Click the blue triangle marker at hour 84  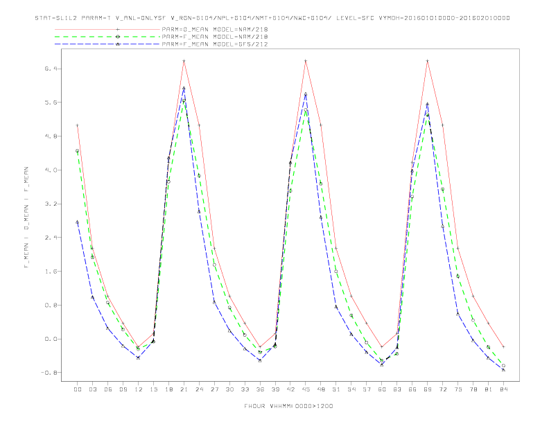[x=503, y=369]
